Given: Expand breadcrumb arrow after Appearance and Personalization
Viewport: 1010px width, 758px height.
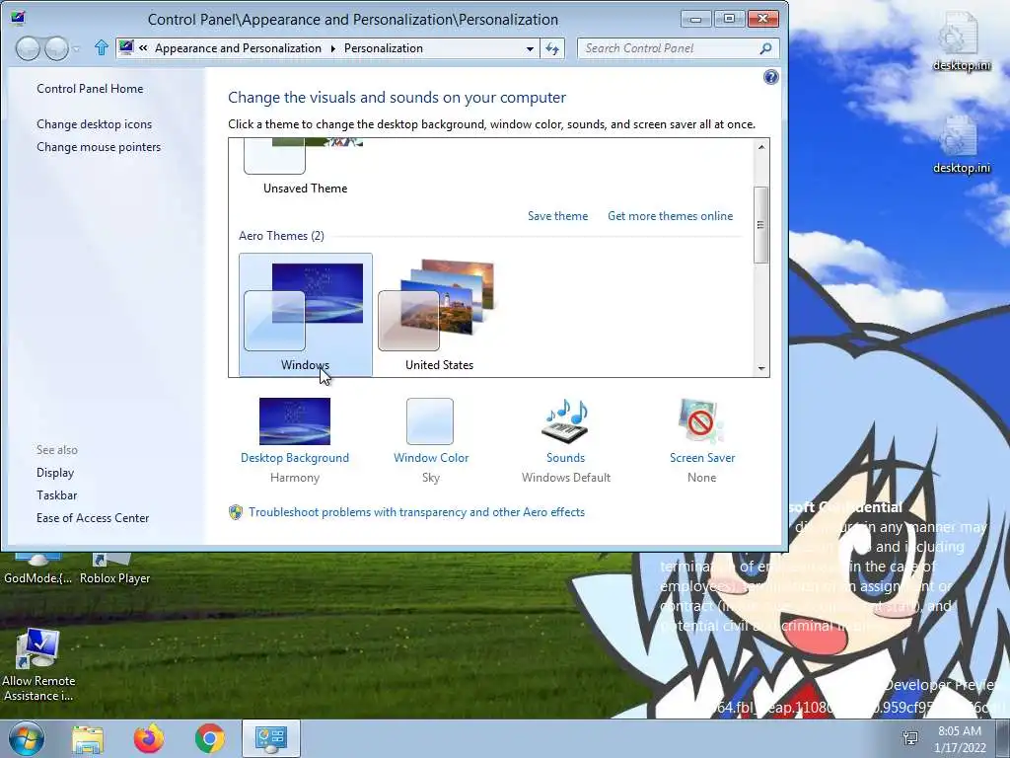Looking at the screenshot, I should coord(333,48).
